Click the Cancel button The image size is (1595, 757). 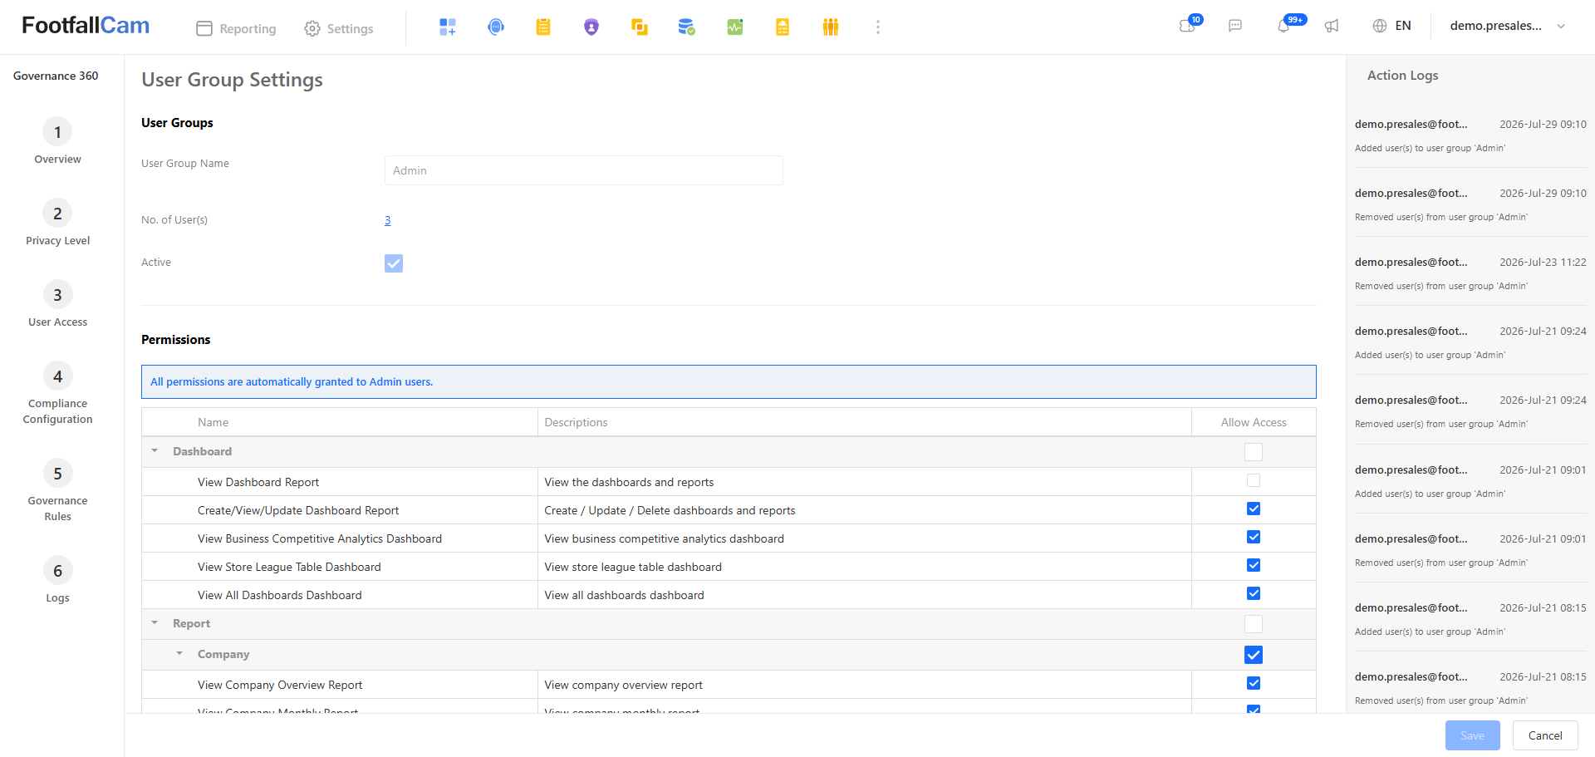[x=1545, y=735]
